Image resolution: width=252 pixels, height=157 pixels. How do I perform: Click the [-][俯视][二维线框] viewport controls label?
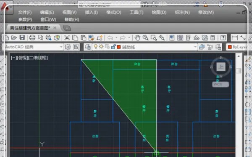coord(29,58)
